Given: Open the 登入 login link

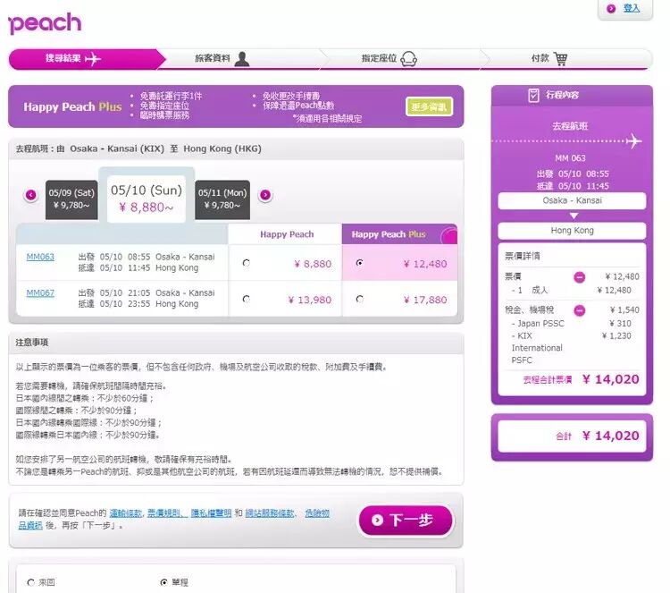Looking at the screenshot, I should 632,8.
